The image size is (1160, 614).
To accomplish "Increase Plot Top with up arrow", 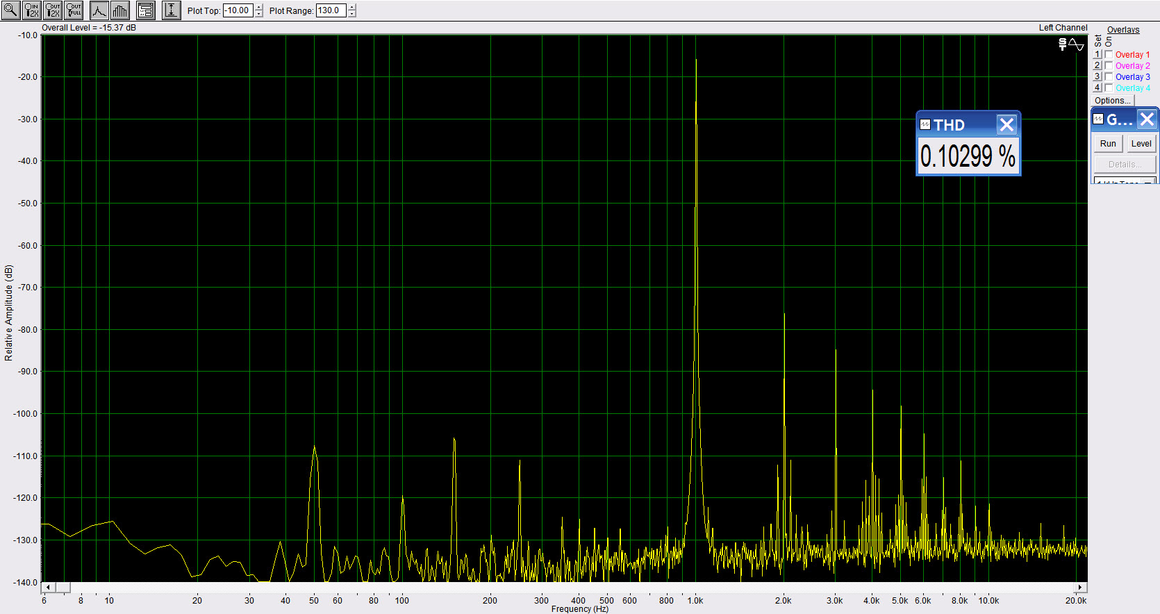I will [259, 8].
